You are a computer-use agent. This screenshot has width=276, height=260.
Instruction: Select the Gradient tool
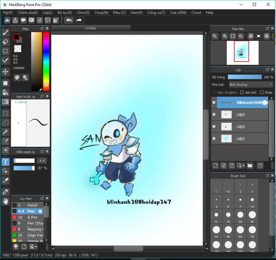point(5,102)
